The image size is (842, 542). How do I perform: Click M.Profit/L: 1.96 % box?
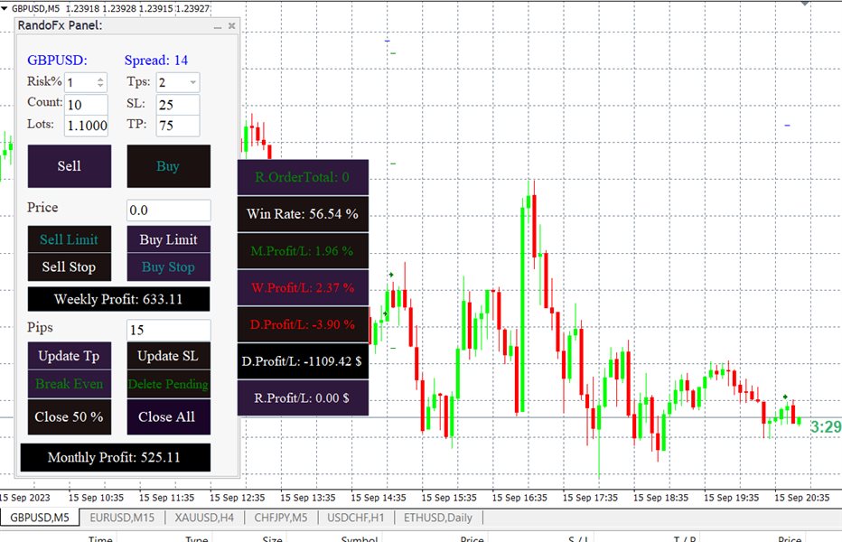coord(303,251)
